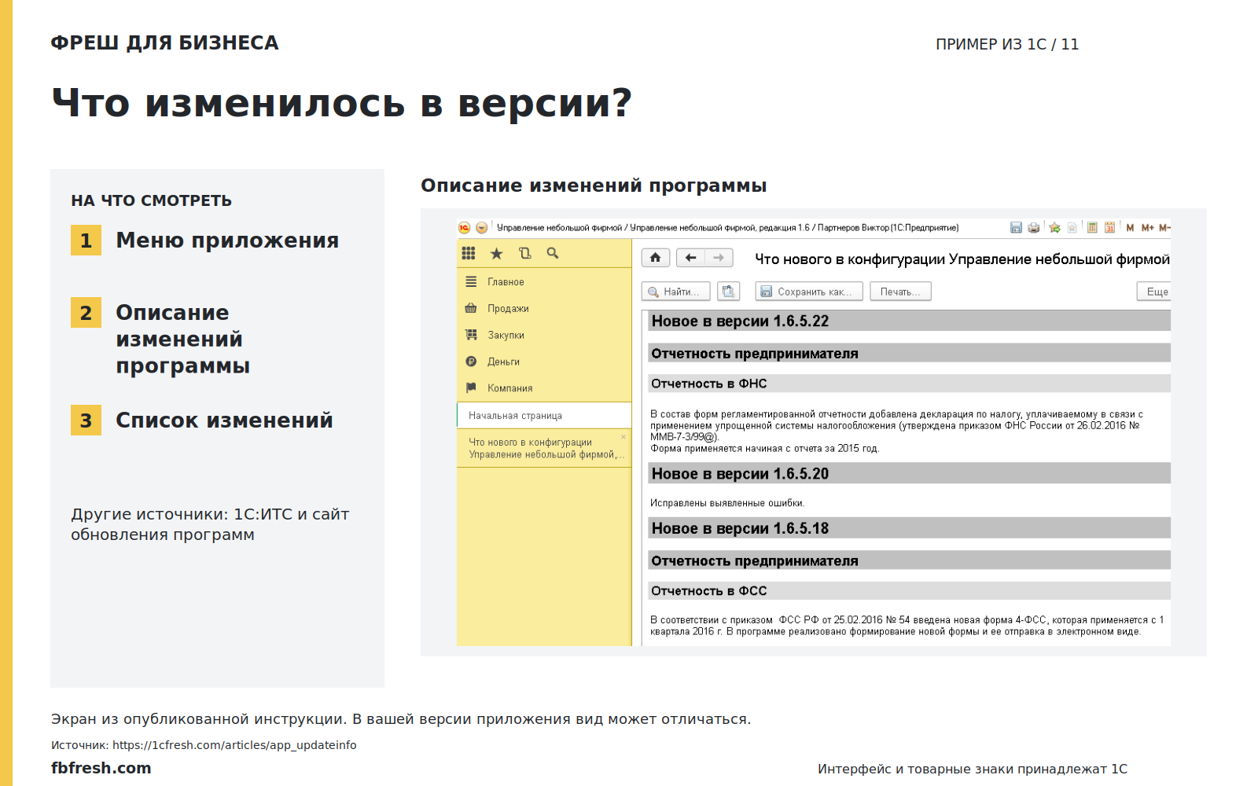Click the printer icon in title bar
1258x786 pixels.
click(1034, 228)
